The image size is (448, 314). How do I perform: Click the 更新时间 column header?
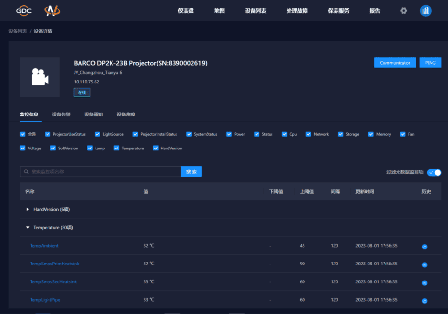pyautogui.click(x=365, y=191)
